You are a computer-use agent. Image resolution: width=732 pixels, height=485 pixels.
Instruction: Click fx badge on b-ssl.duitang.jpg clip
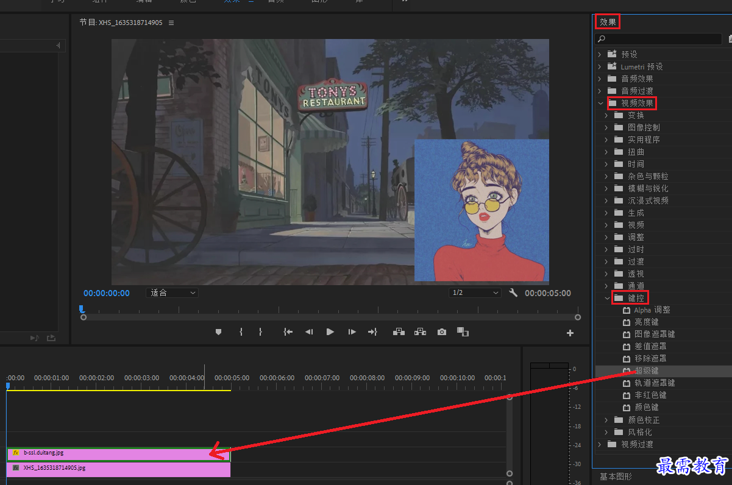[16, 453]
